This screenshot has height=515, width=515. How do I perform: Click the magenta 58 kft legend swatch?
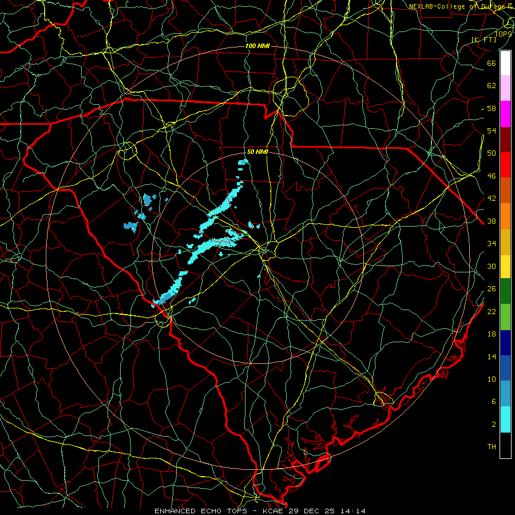pos(505,114)
